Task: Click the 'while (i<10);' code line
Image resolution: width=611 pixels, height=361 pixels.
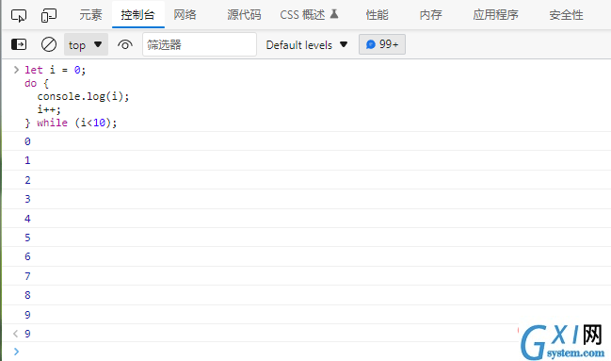Action: (71, 123)
